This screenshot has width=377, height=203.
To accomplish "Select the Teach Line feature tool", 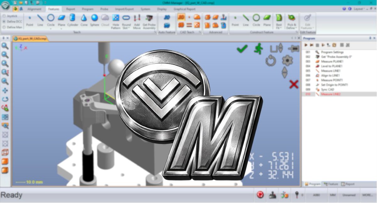I will [x=40, y=20].
